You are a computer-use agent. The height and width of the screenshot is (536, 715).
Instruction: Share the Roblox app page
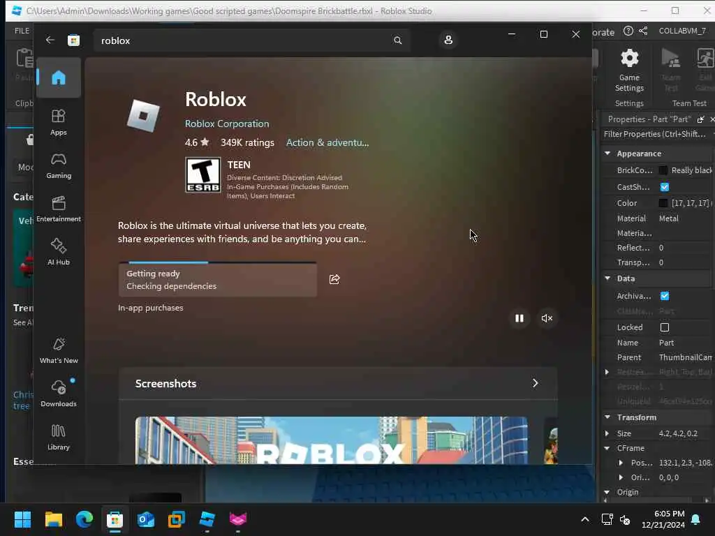point(334,279)
